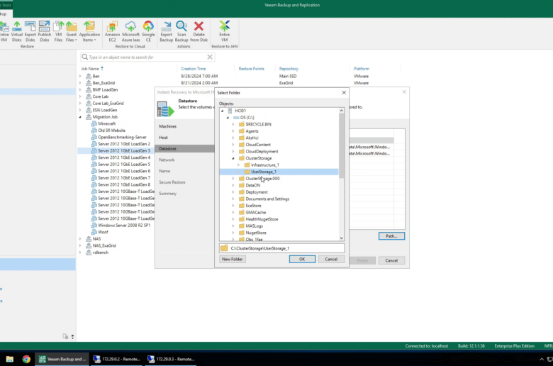Select OpenBenchmarking-Server VM
This screenshot has width=553, height=366.
click(122, 137)
